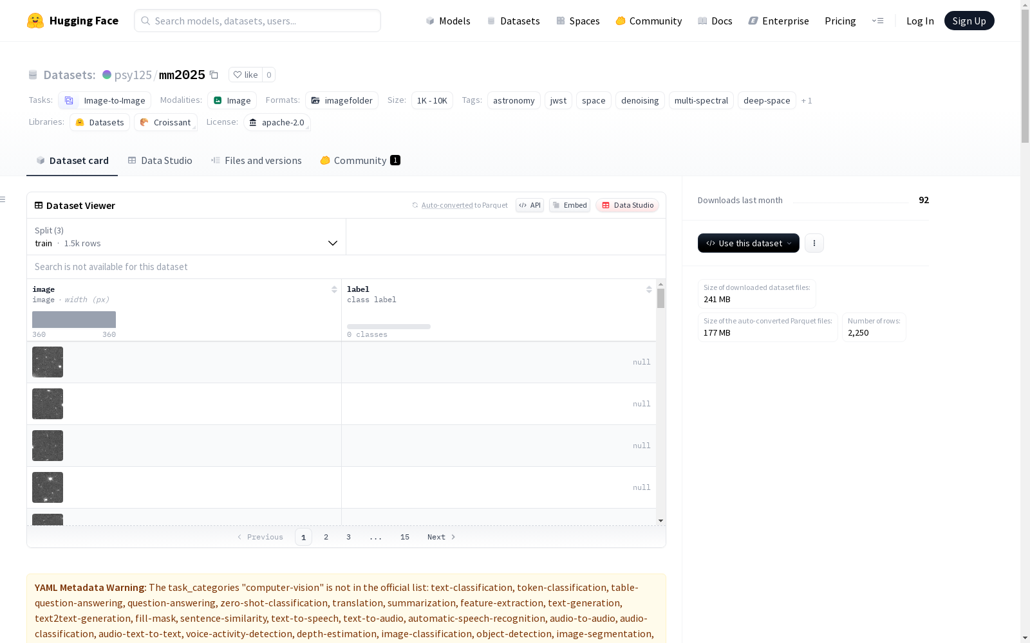1030x643 pixels.
Task: Click the image width histogram bar
Action: (x=74, y=320)
